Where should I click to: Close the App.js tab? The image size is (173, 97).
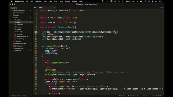click(x=54, y=8)
